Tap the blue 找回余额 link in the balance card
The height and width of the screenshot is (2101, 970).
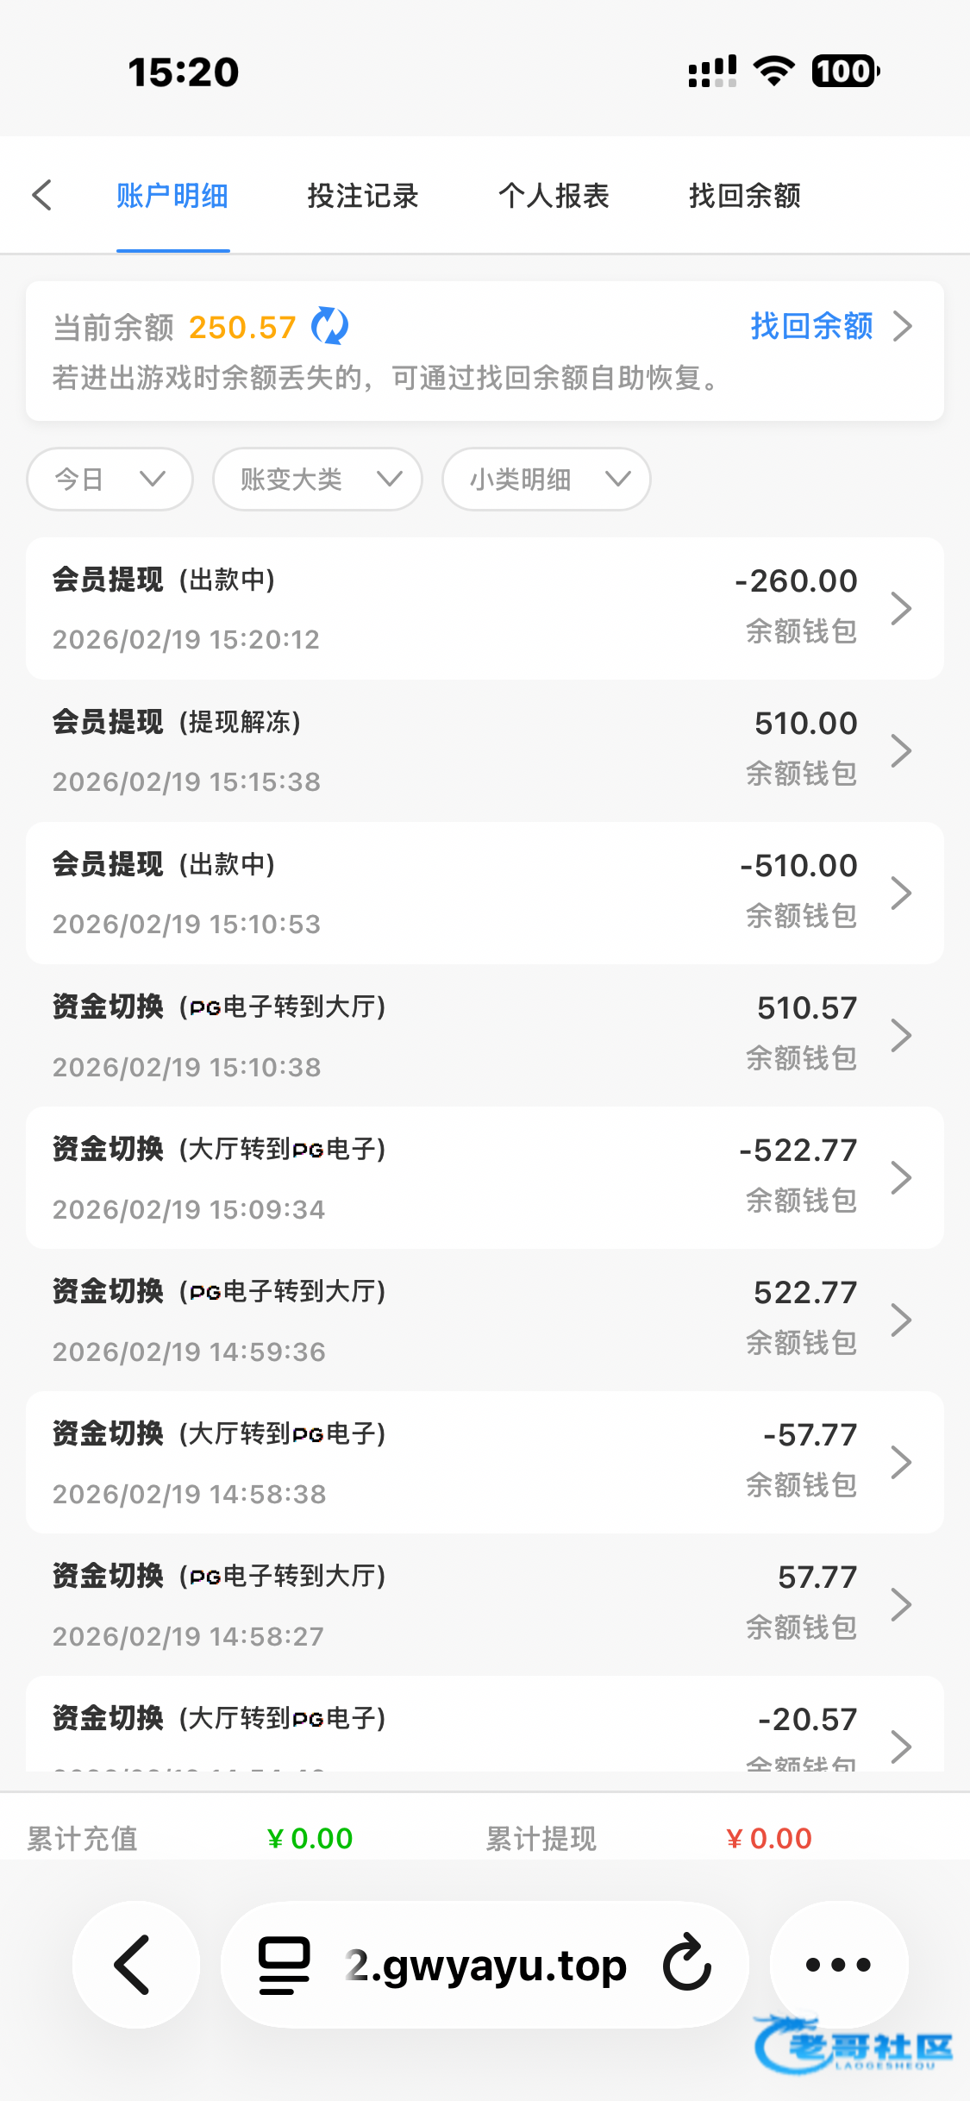(x=811, y=326)
